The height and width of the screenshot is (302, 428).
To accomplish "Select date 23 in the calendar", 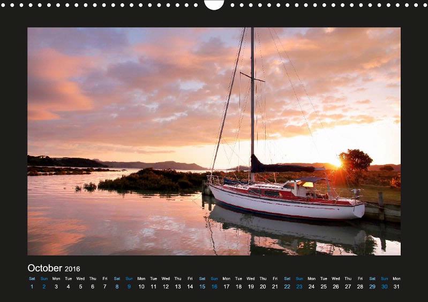I will coord(299,286).
